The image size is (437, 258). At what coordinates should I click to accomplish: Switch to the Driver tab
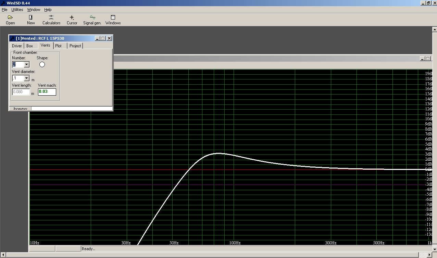point(17,46)
